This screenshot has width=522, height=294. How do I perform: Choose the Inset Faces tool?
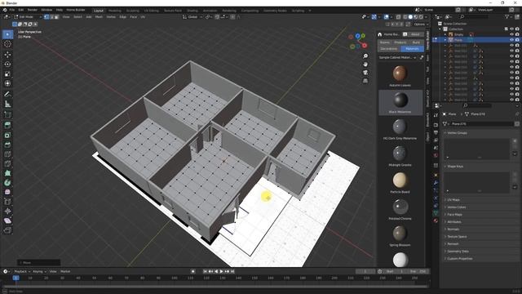7,135
